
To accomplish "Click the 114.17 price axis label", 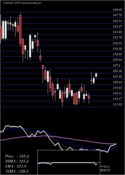I will coord(117,99).
